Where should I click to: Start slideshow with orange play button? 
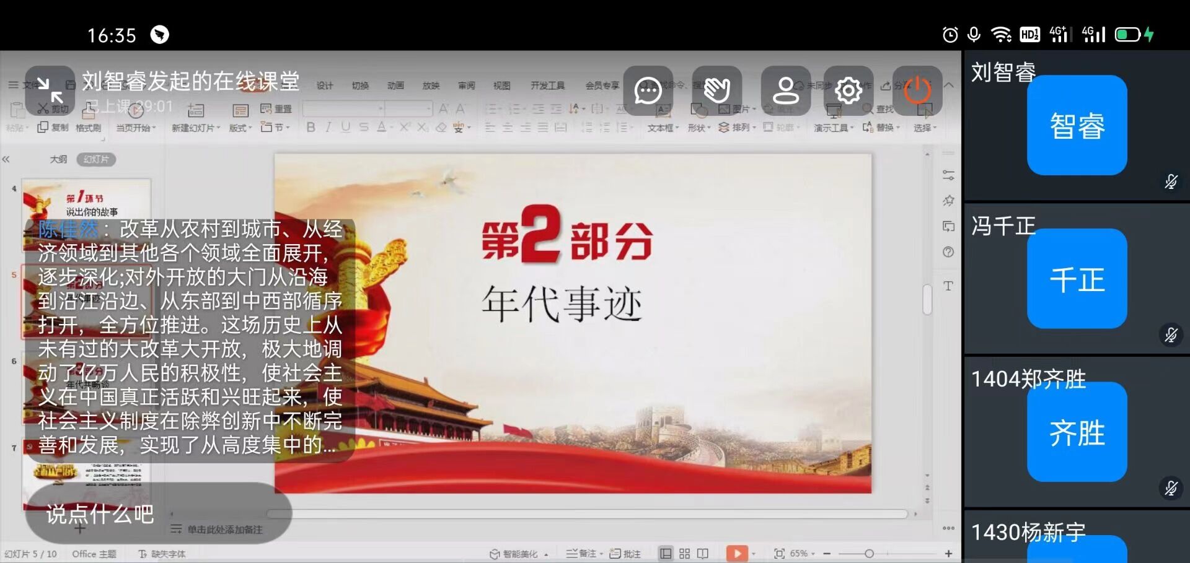pos(737,554)
